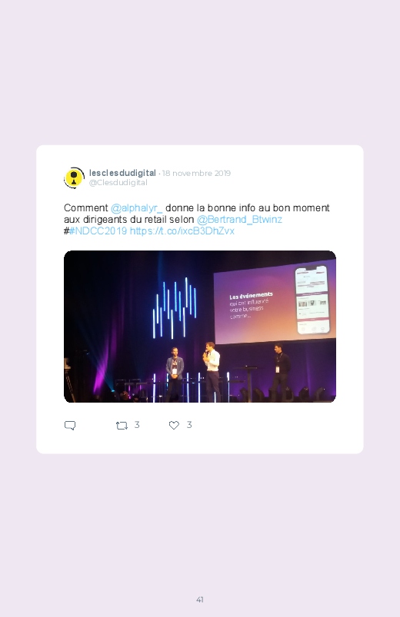Click the 18 novembre 2019 date
Image resolution: width=400 pixels, height=617 pixels.
click(196, 173)
